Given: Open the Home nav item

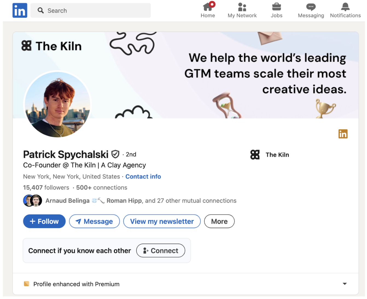Looking at the screenshot, I should (x=208, y=10).
